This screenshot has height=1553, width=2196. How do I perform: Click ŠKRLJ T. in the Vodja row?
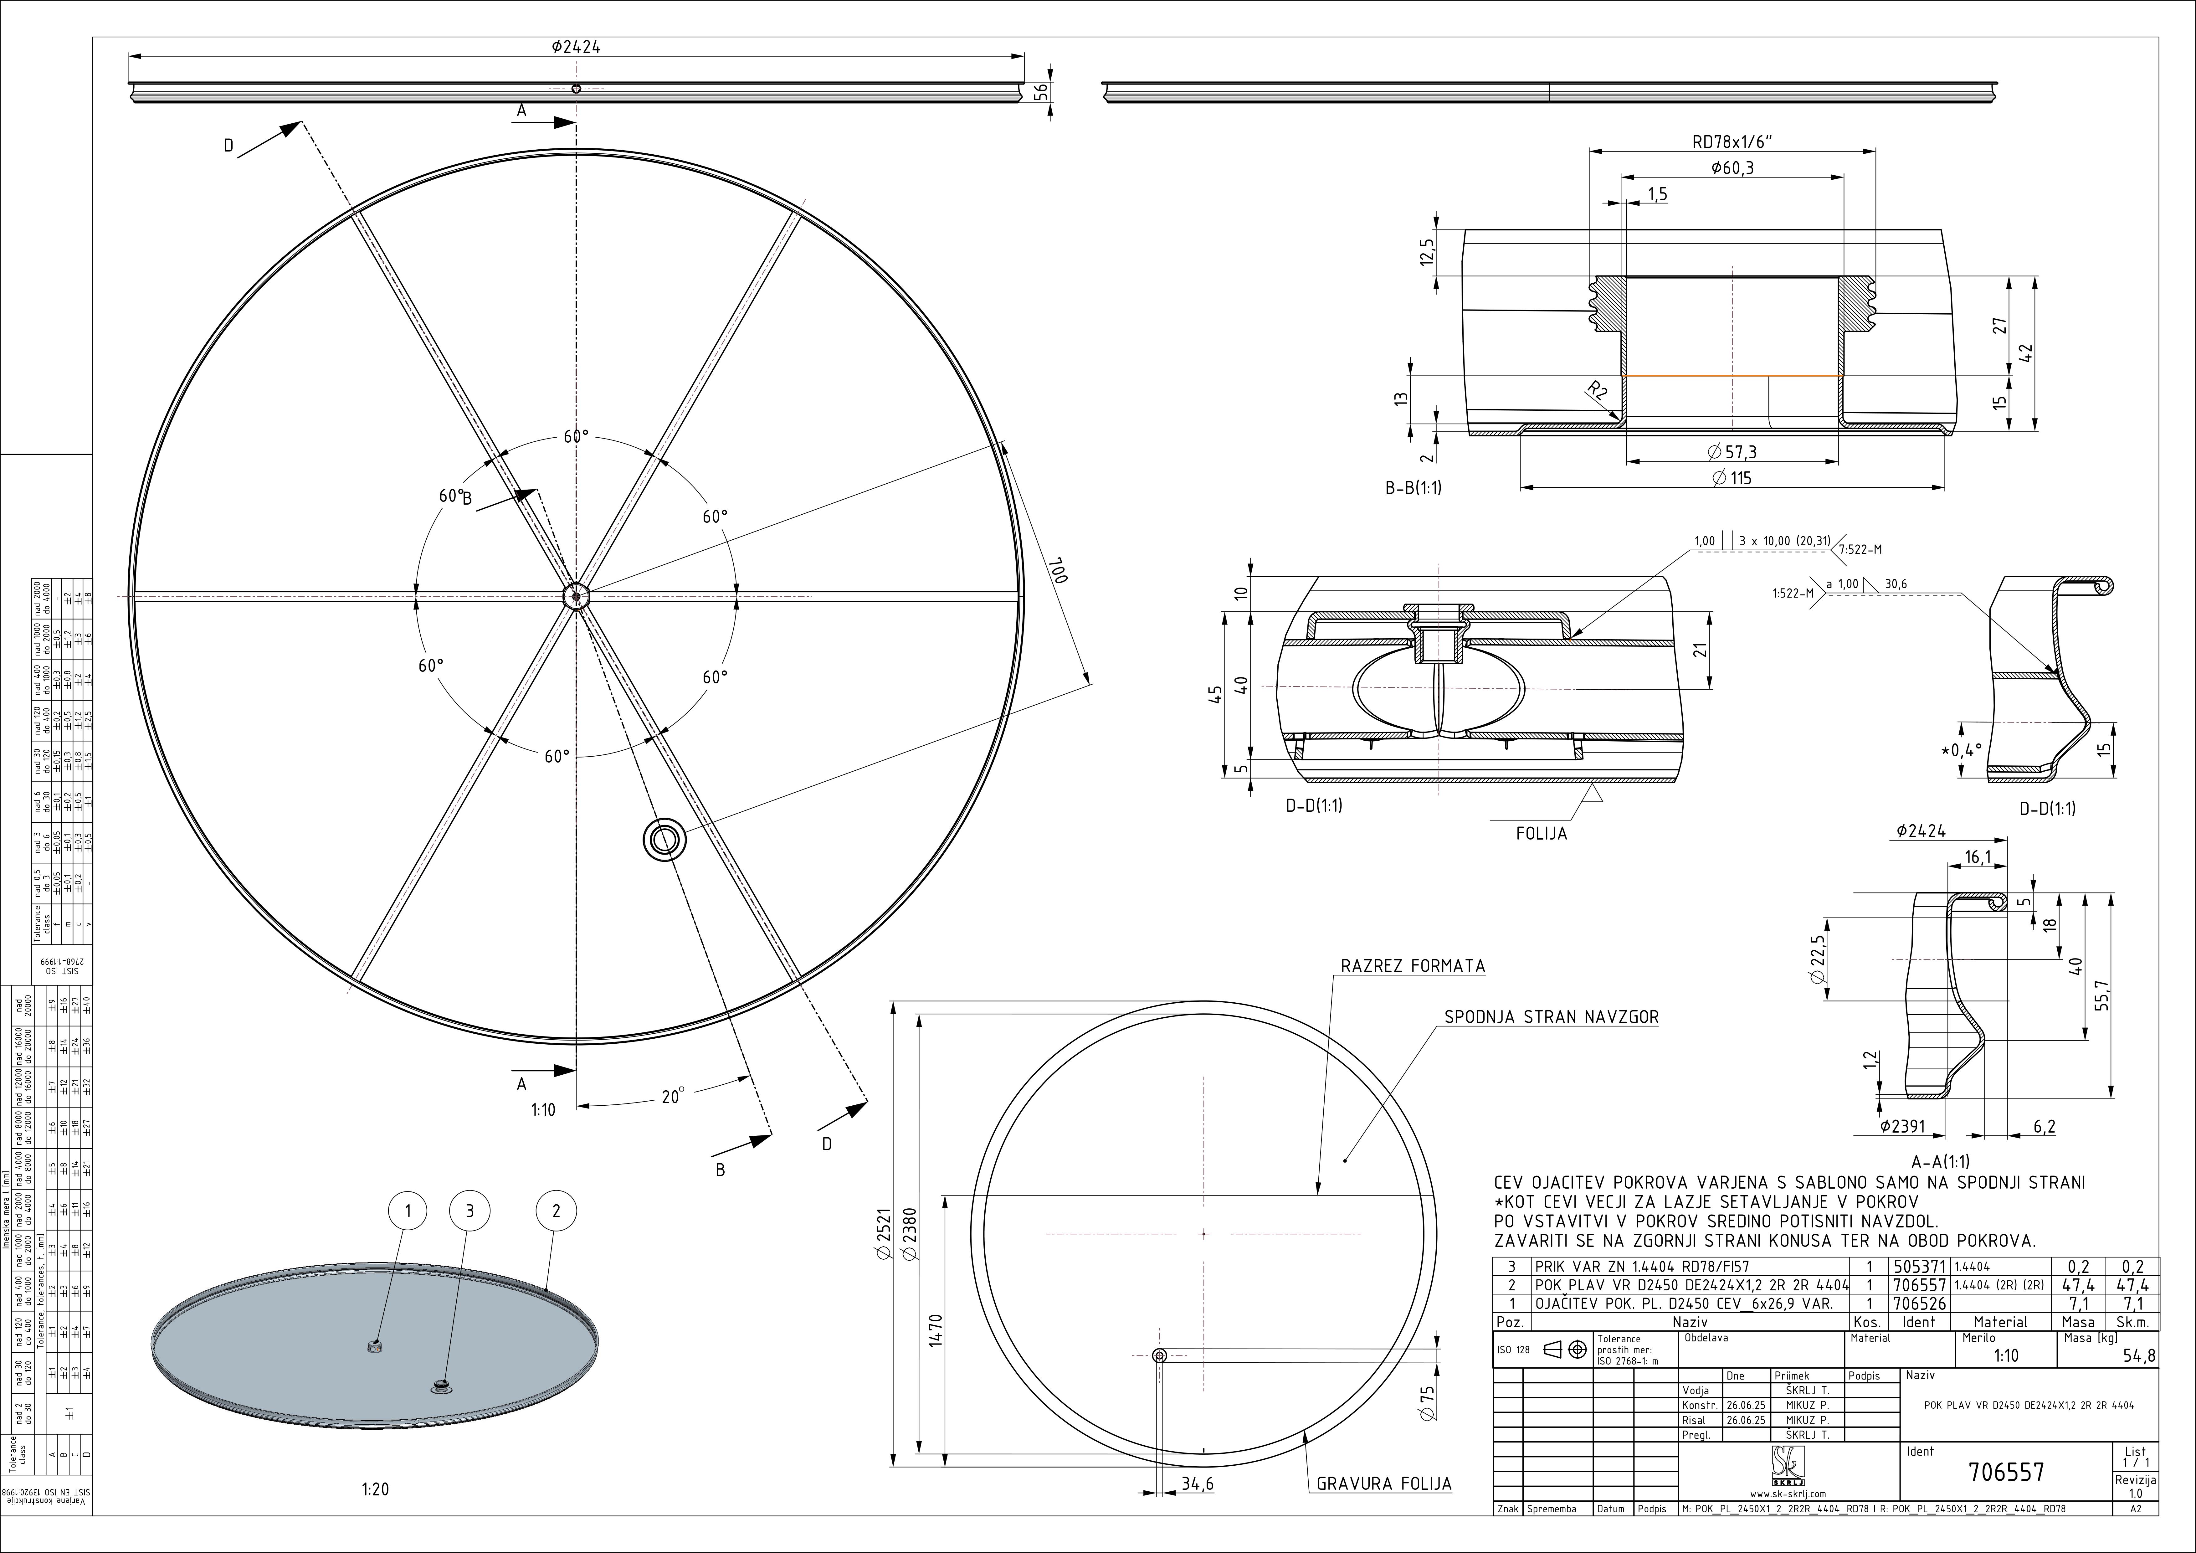click(1808, 1390)
